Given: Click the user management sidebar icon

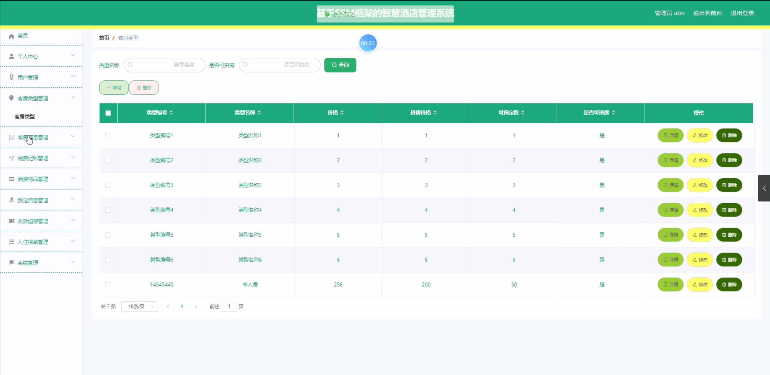Looking at the screenshot, I should click(11, 77).
